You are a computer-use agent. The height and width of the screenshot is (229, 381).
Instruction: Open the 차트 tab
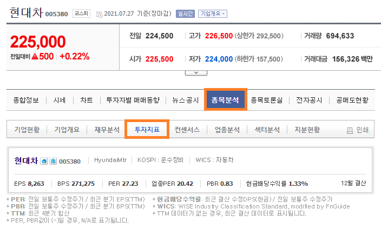tap(87, 100)
